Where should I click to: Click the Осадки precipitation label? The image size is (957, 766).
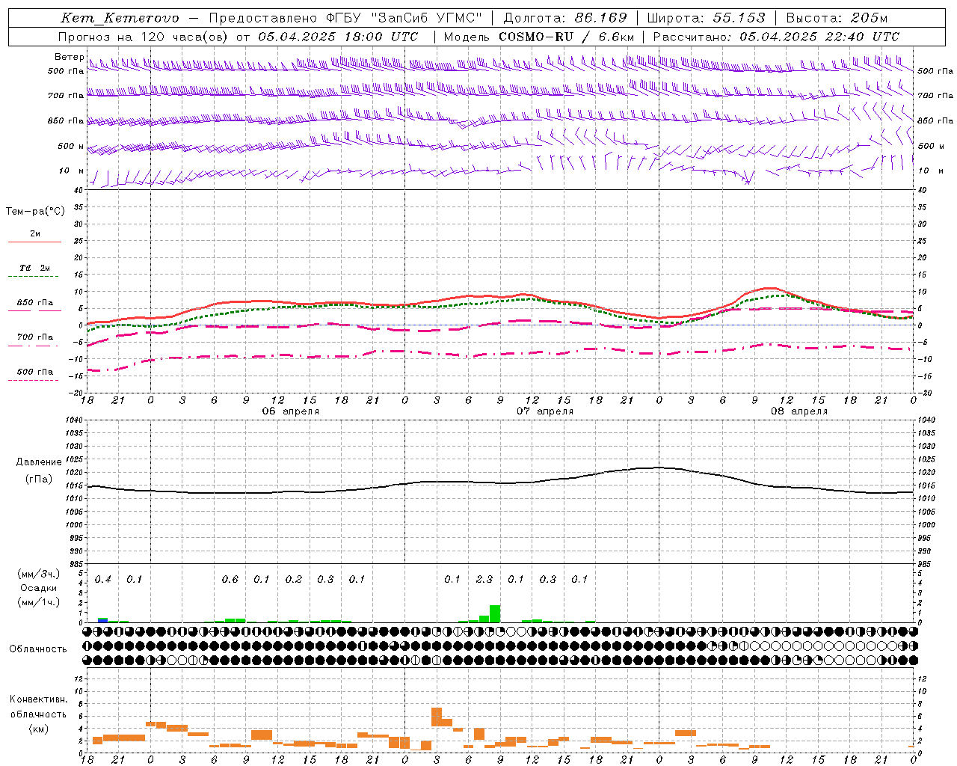[39, 588]
